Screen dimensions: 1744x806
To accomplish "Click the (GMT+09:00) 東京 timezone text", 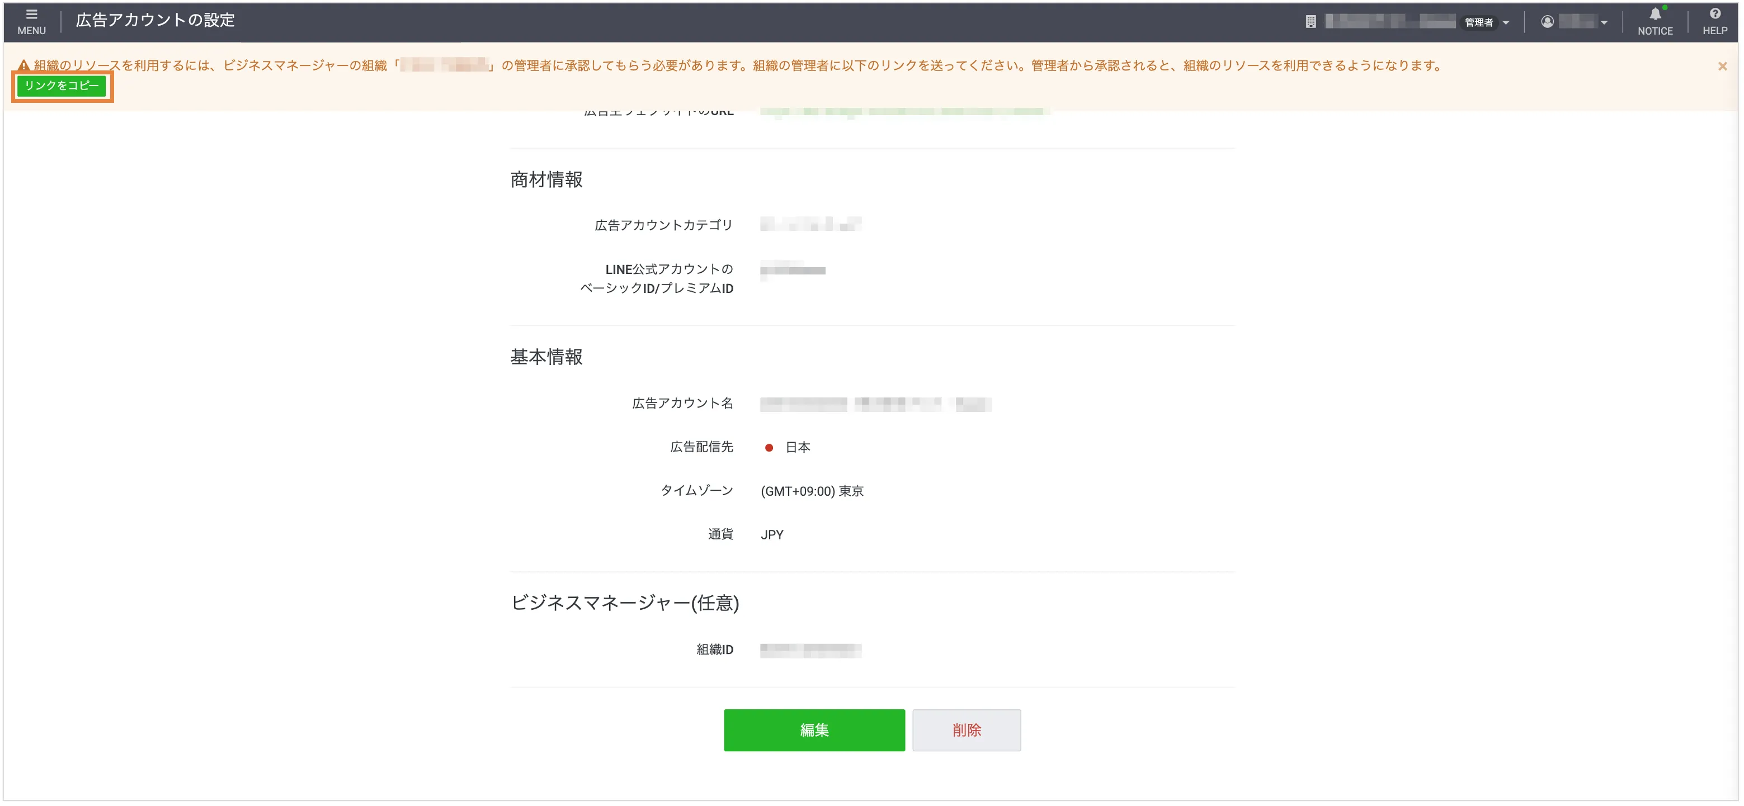I will (x=812, y=491).
